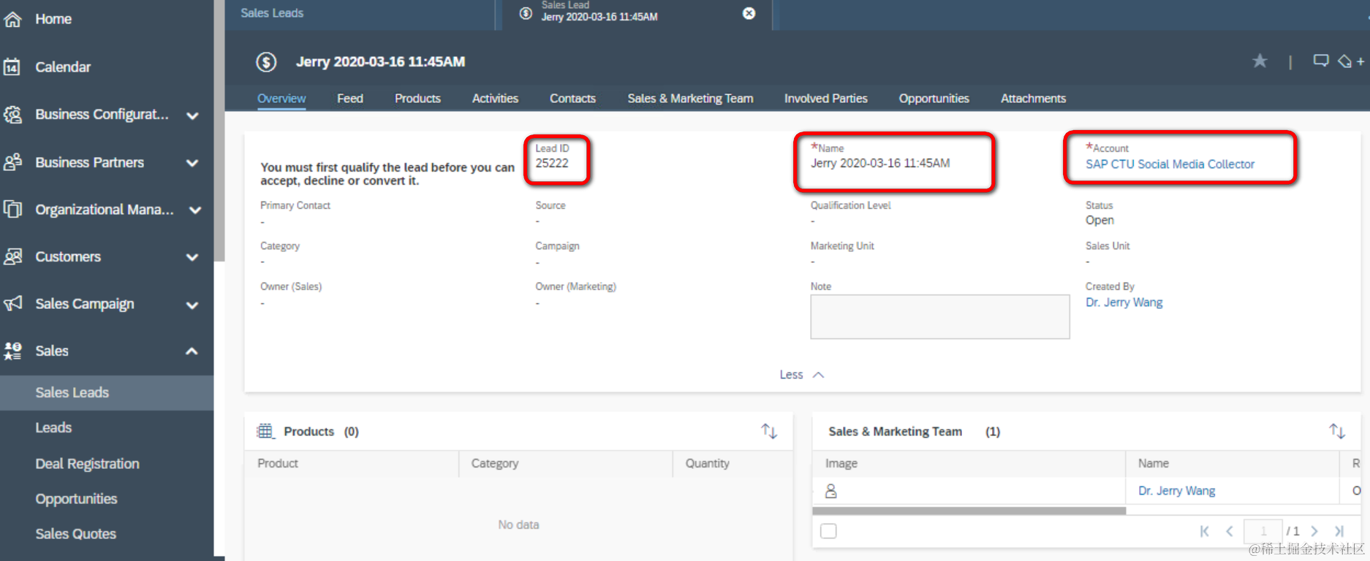1370x561 pixels.
Task: Sort the Products table
Action: (769, 431)
